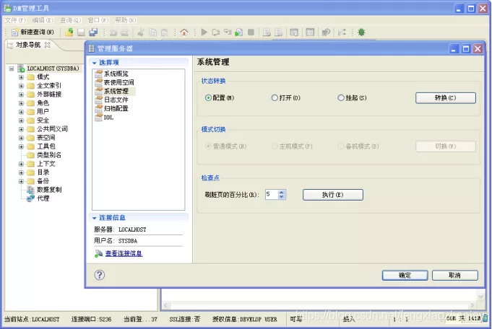This screenshot has height=329, width=492.
Task: Decrease dirty page percentage with down arrow
Action: 282,197
